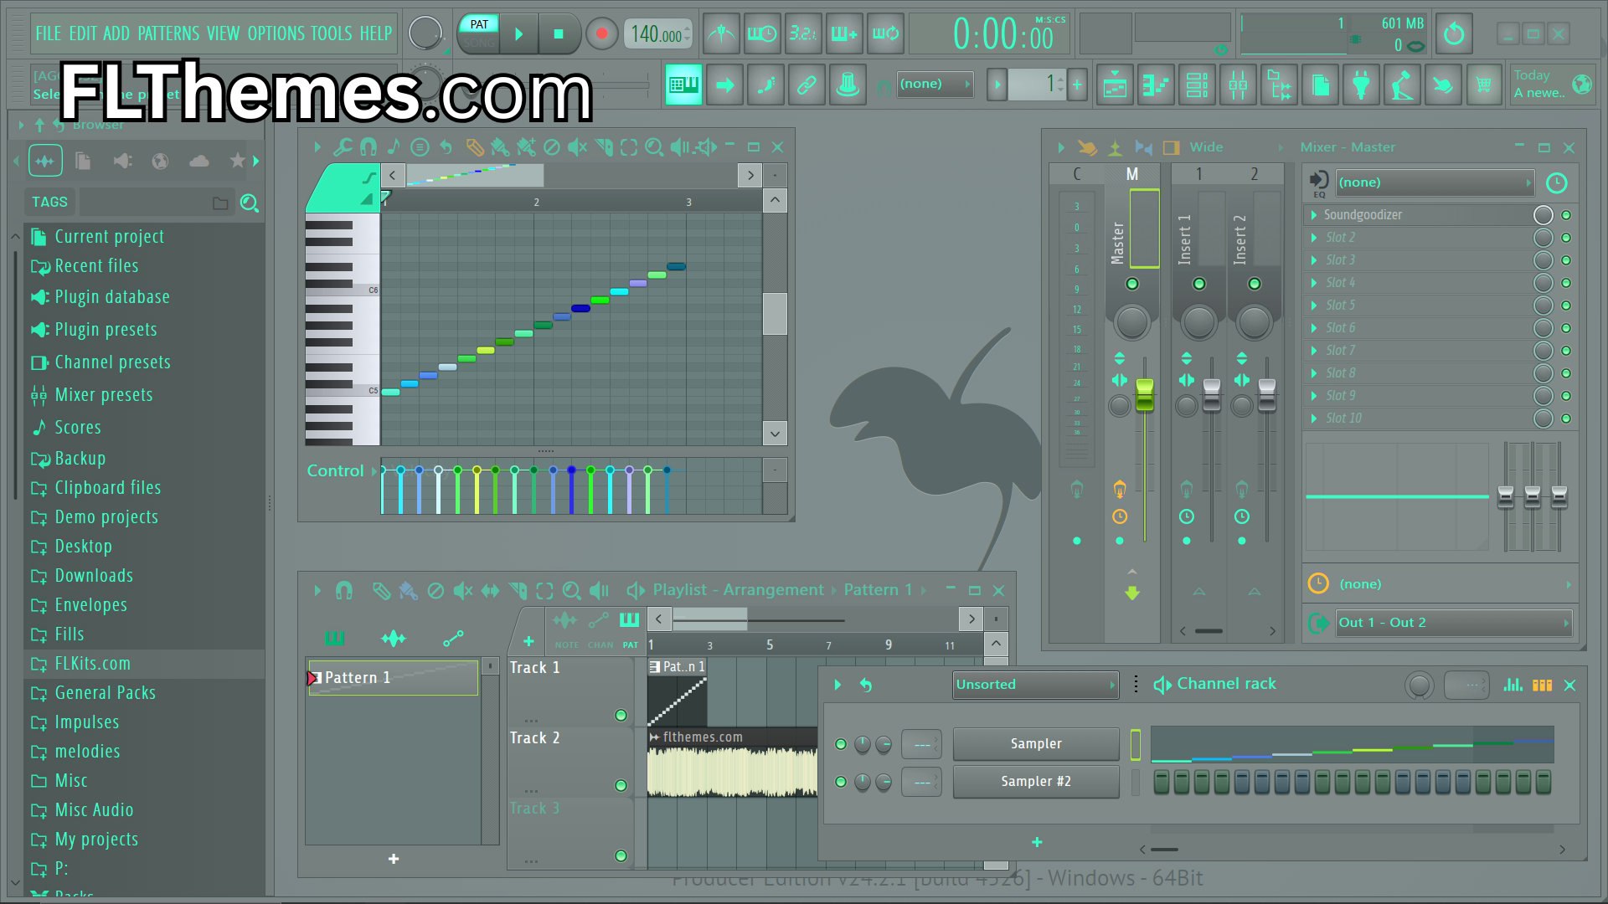This screenshot has height=904, width=1608.
Task: Click the TAGS button in browser
Action: (x=49, y=202)
